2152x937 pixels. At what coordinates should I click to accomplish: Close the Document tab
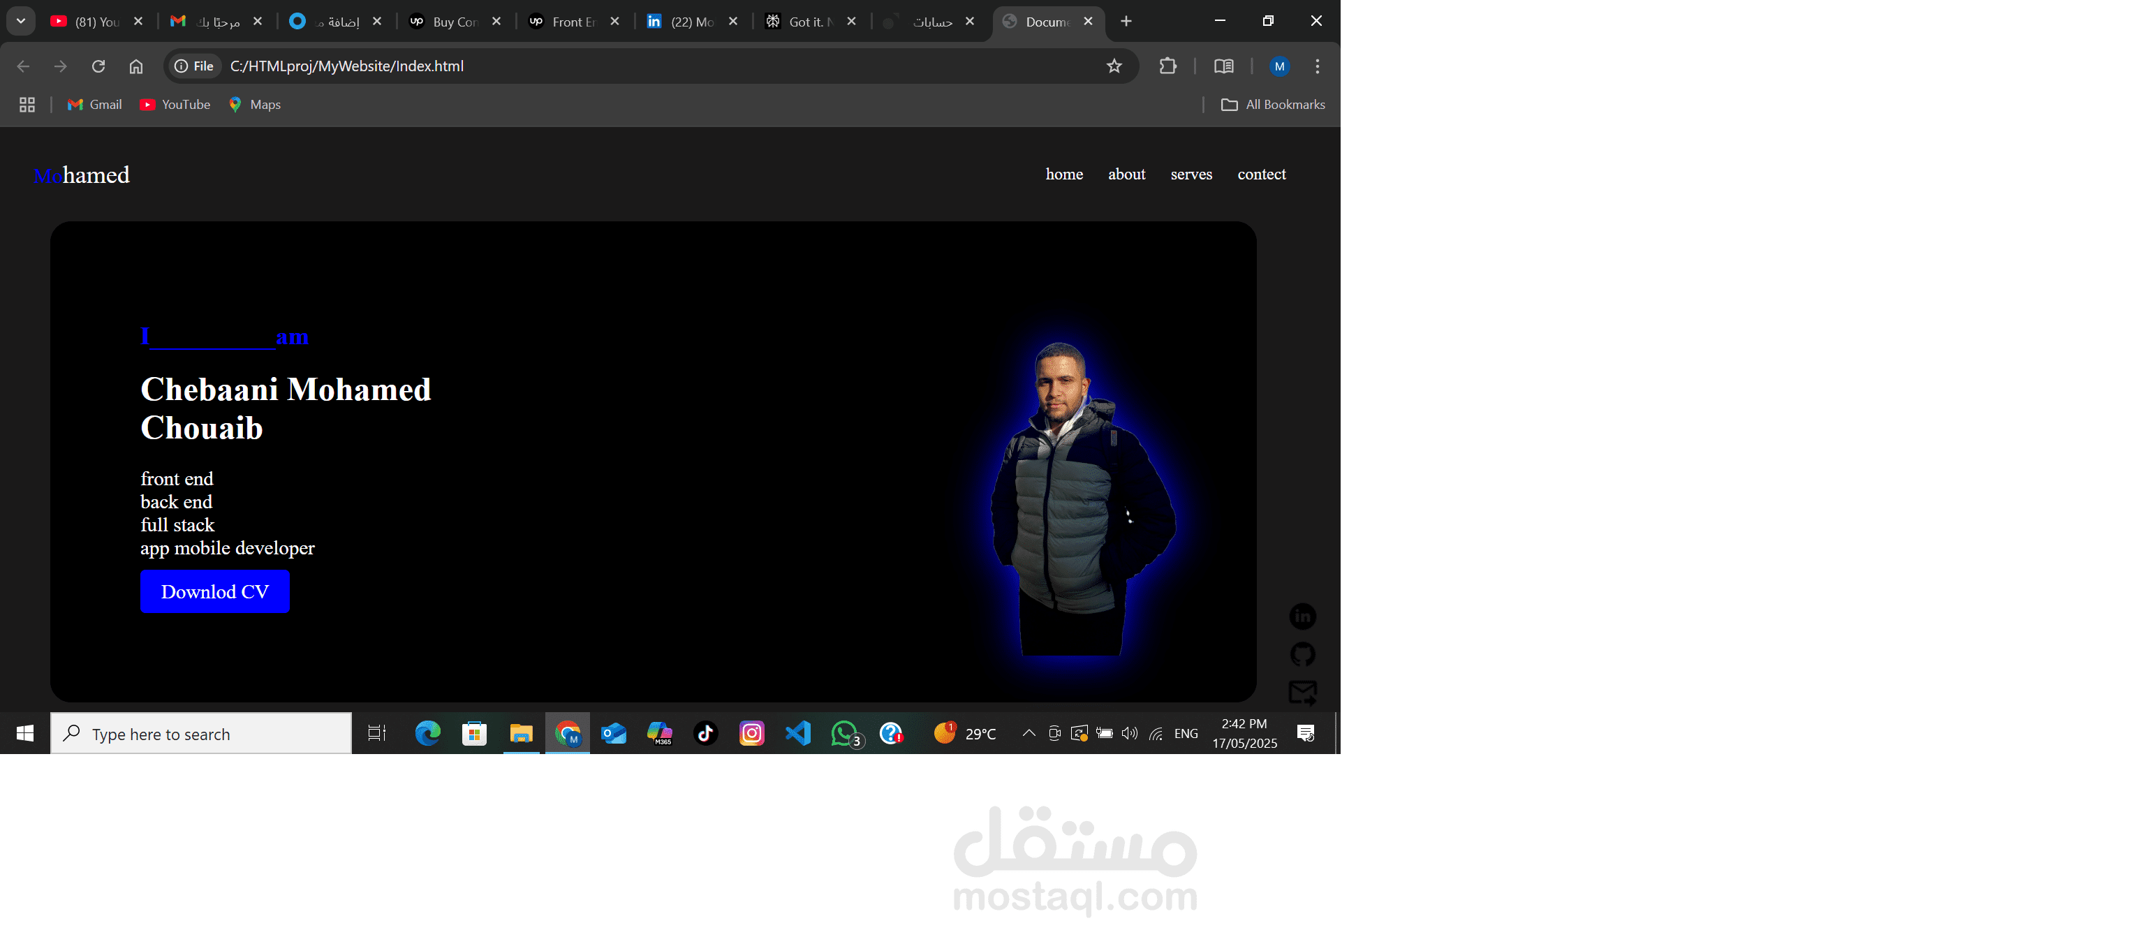click(x=1088, y=22)
